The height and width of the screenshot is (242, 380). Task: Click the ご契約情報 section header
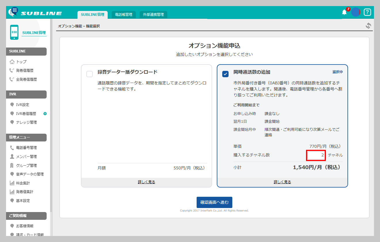click(26, 216)
